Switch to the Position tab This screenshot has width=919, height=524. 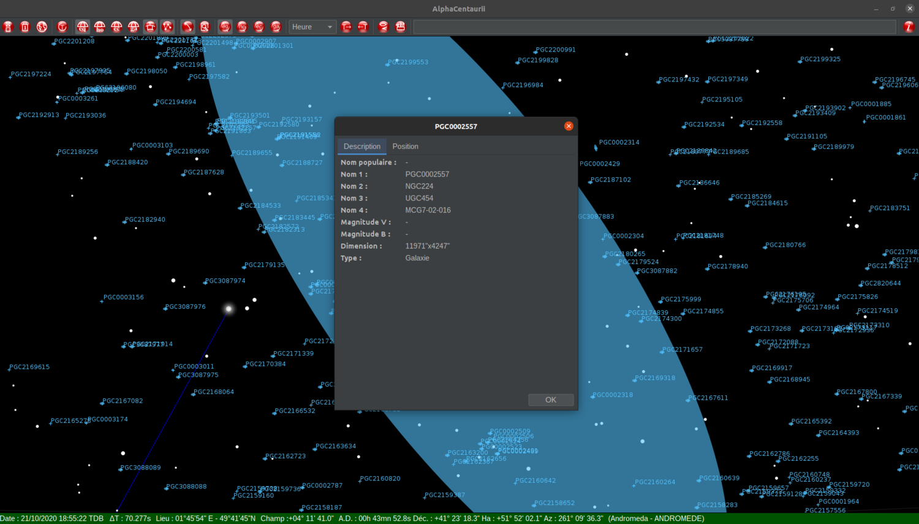pyautogui.click(x=405, y=146)
